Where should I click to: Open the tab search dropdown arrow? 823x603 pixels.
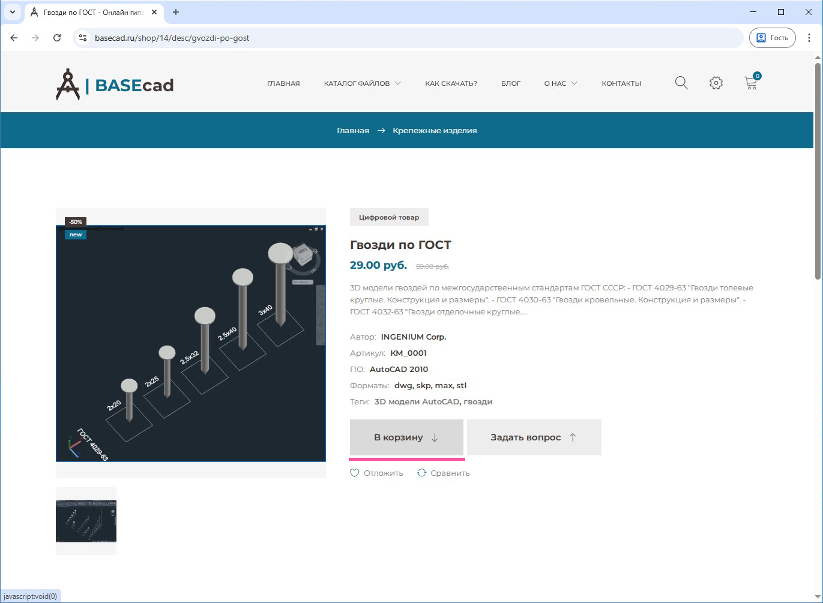tap(13, 12)
